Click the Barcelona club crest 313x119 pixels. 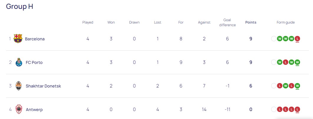pyautogui.click(x=18, y=39)
